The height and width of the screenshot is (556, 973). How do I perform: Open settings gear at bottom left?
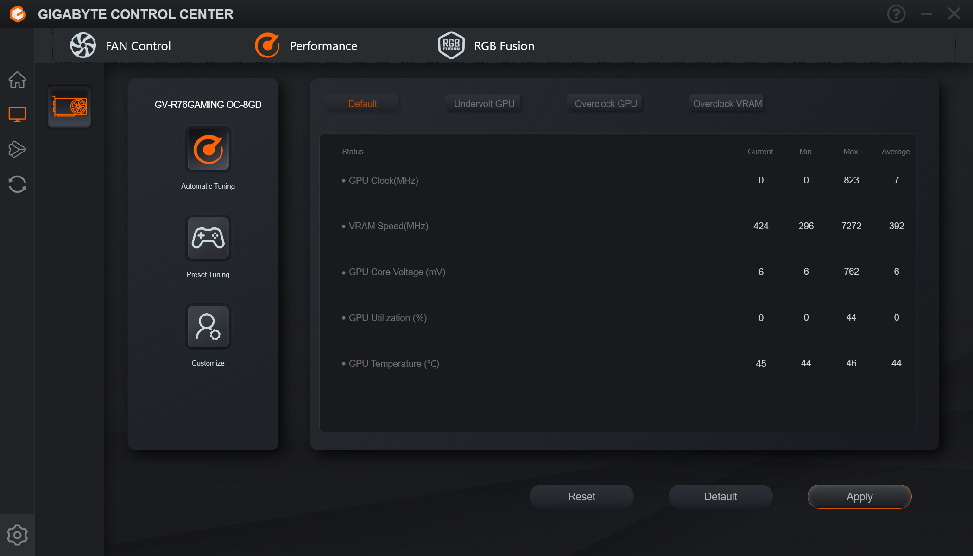(x=17, y=535)
